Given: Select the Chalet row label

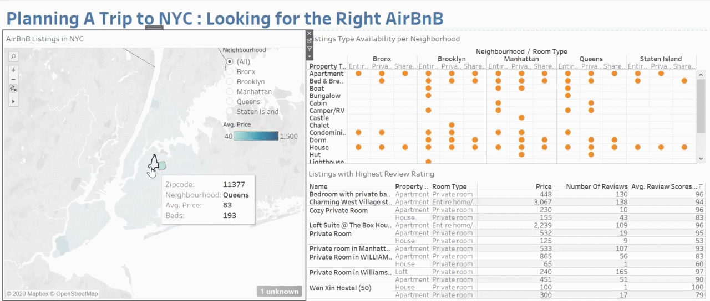Looking at the screenshot, I should (x=319, y=126).
